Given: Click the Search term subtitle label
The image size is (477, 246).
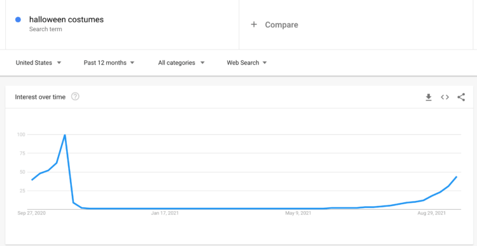Looking at the screenshot, I should 46,29.
